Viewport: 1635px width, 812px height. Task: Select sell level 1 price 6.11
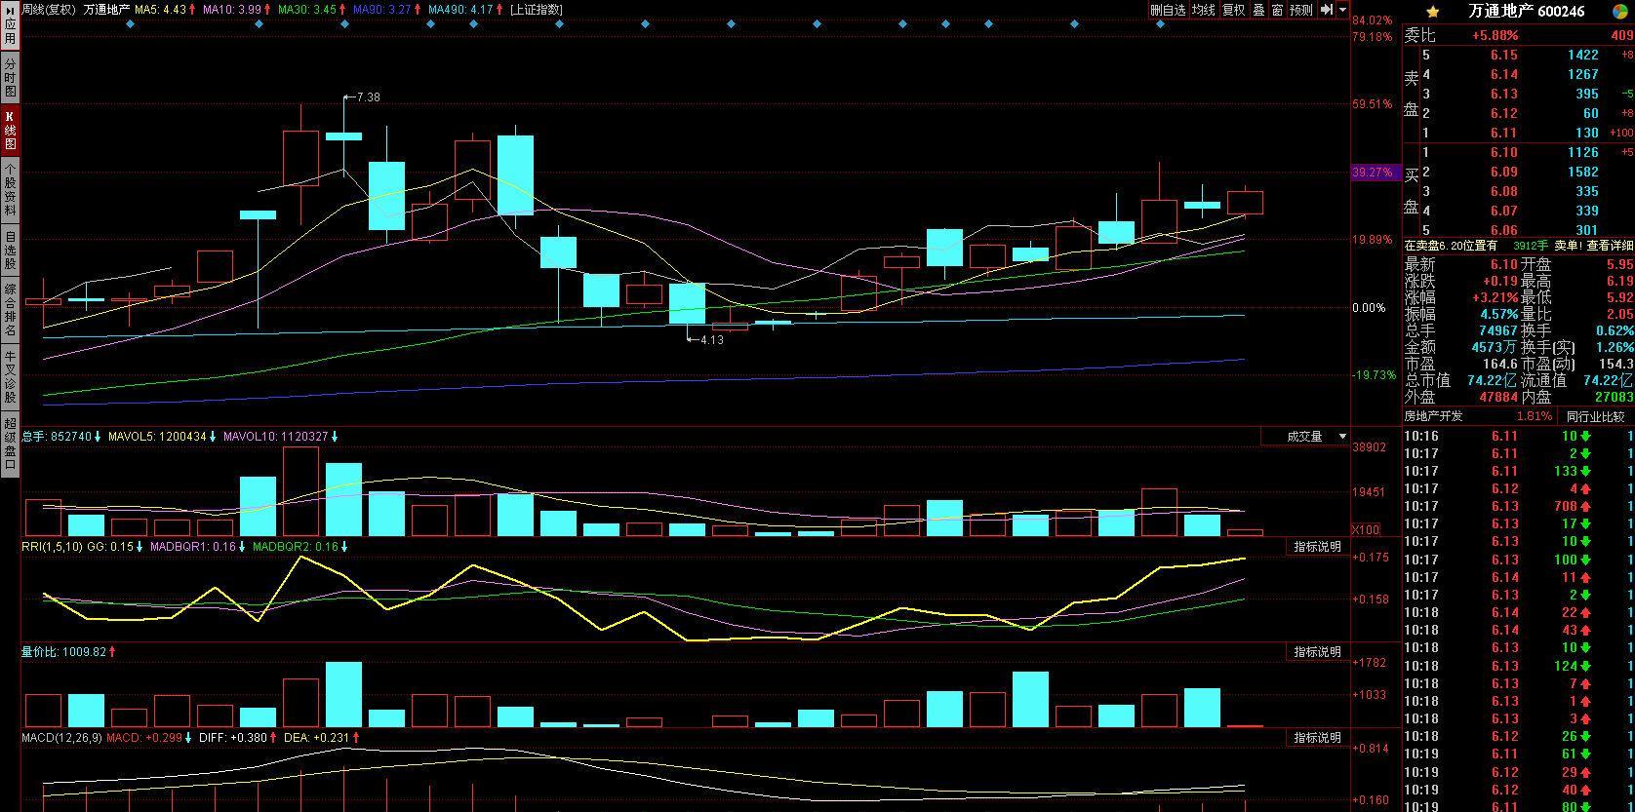[x=1503, y=133]
